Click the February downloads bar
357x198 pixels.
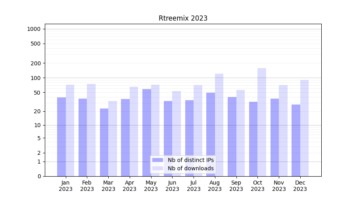point(91,130)
